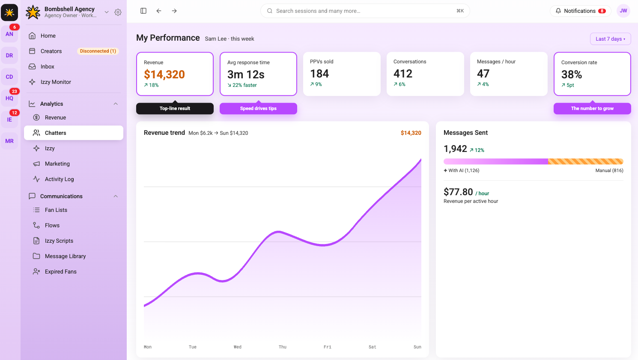
Task: Click the search magnifier icon
Action: click(270, 11)
